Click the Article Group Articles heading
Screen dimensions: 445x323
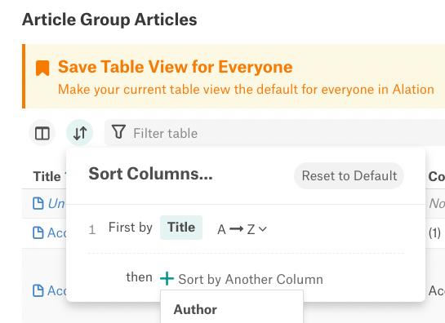(109, 20)
